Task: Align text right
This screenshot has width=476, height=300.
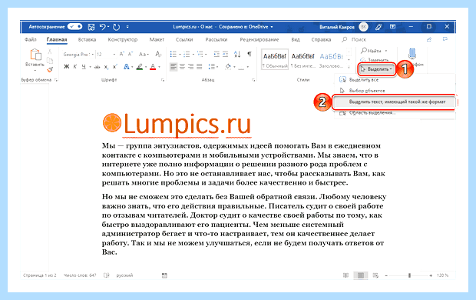Action: click(x=191, y=67)
